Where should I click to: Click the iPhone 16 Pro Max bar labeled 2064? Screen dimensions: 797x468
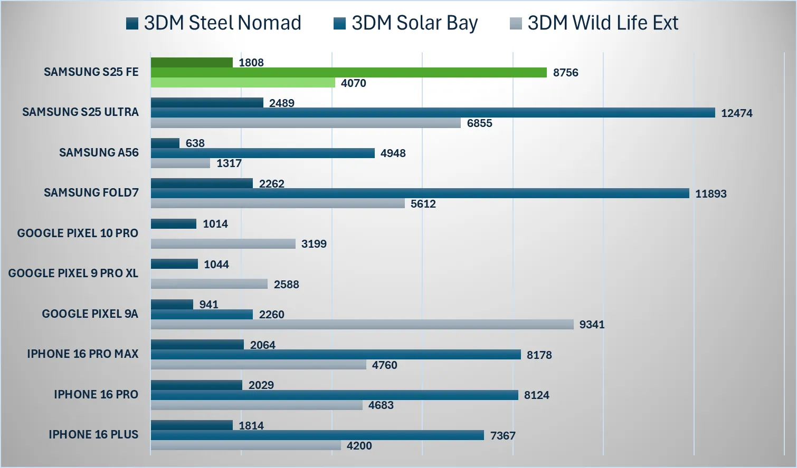(197, 345)
